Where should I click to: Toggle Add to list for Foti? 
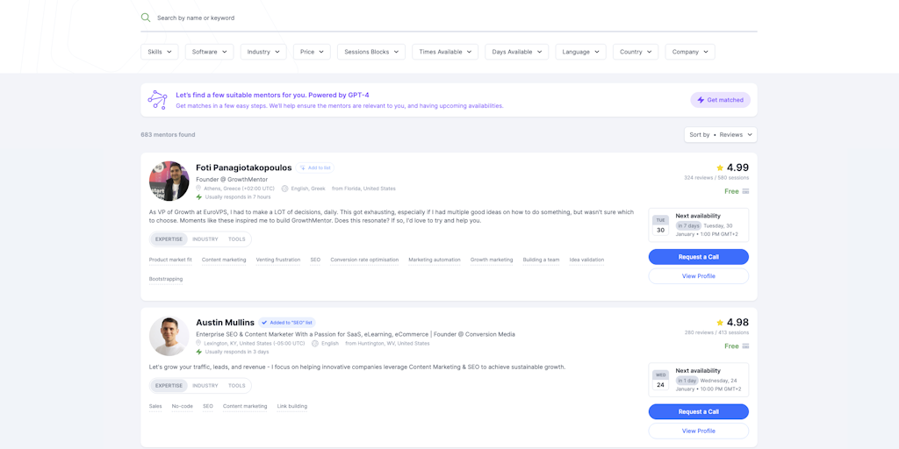315,167
